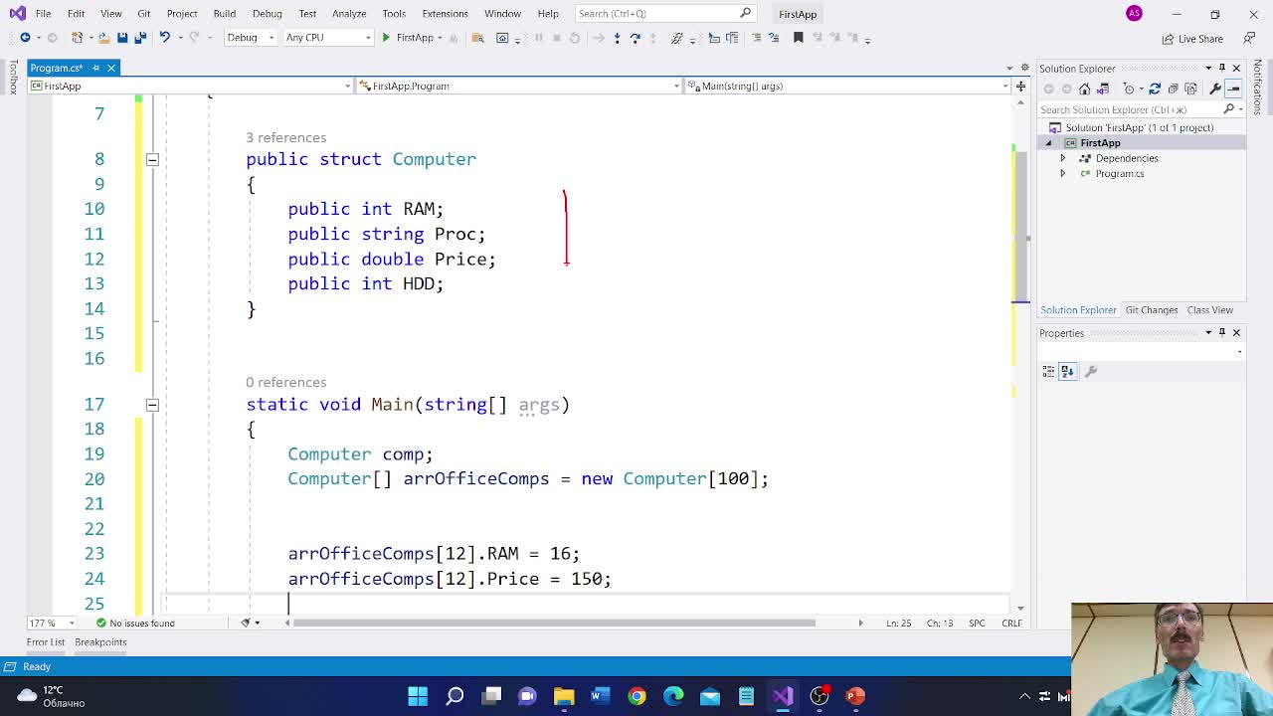The image size is (1273, 716).
Task: Open the Toolbox side tab
Action: tap(13, 78)
